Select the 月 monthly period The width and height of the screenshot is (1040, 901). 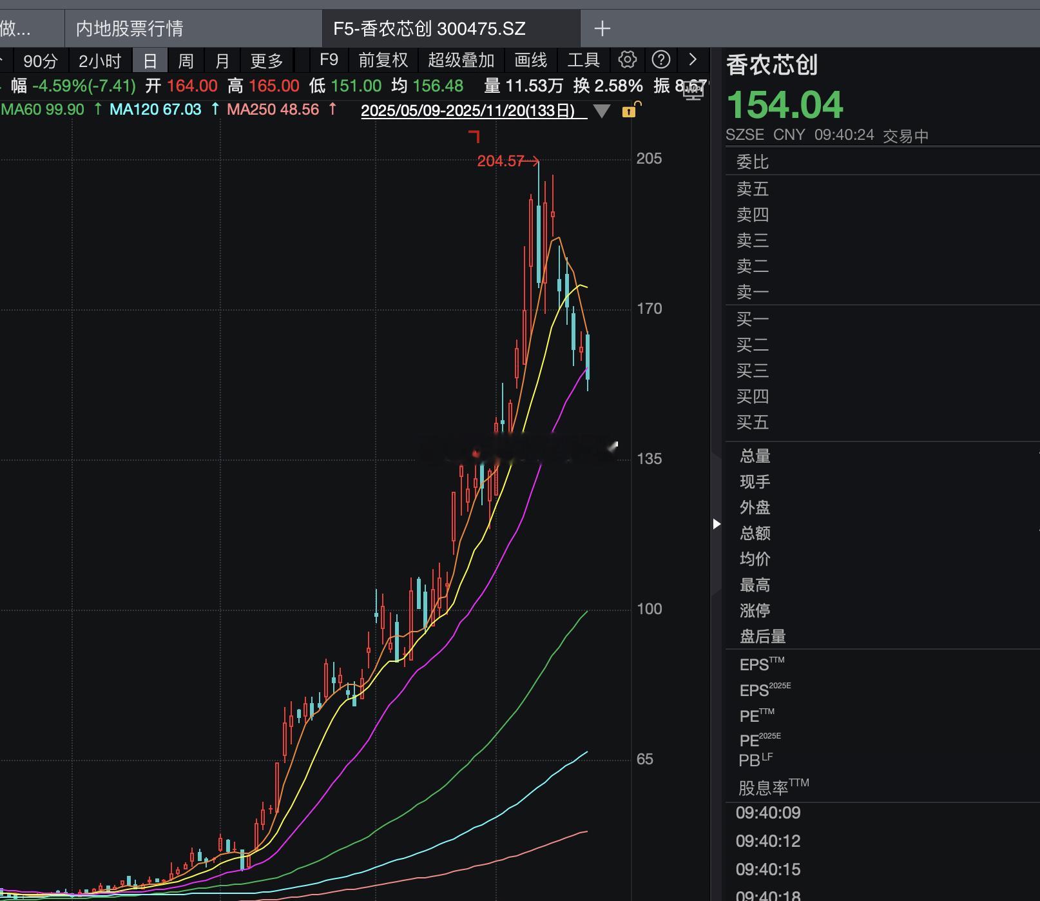coord(222,61)
